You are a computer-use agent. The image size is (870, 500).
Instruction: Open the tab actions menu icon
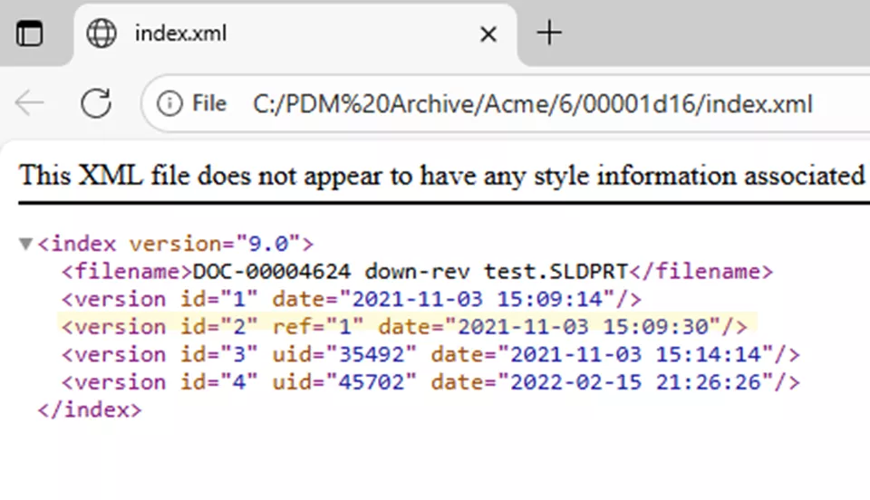29,34
